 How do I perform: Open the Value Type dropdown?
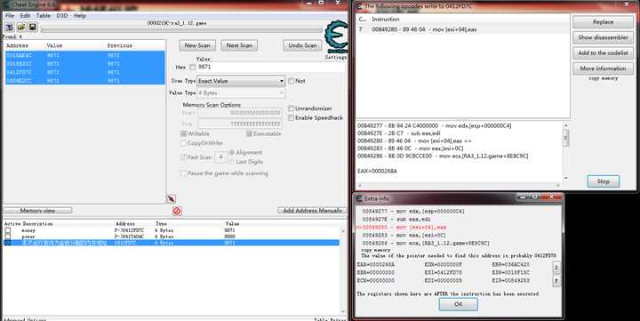click(241, 93)
